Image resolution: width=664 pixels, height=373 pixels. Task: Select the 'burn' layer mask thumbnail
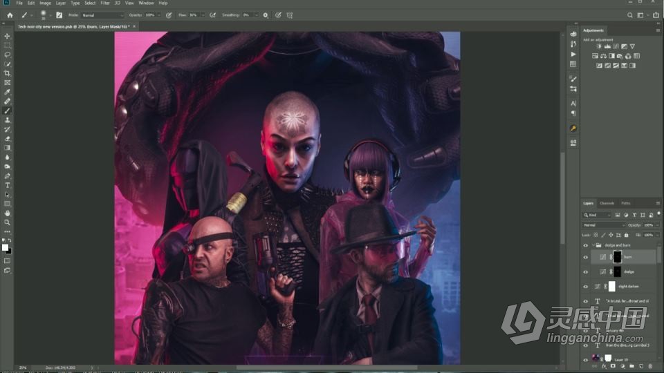[x=618, y=257]
